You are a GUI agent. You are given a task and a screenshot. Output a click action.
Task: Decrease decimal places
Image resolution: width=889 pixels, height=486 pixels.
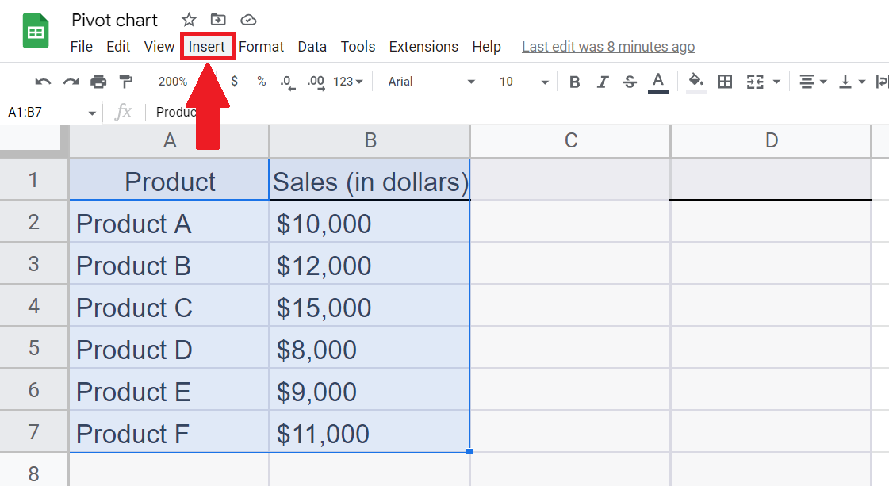point(287,82)
